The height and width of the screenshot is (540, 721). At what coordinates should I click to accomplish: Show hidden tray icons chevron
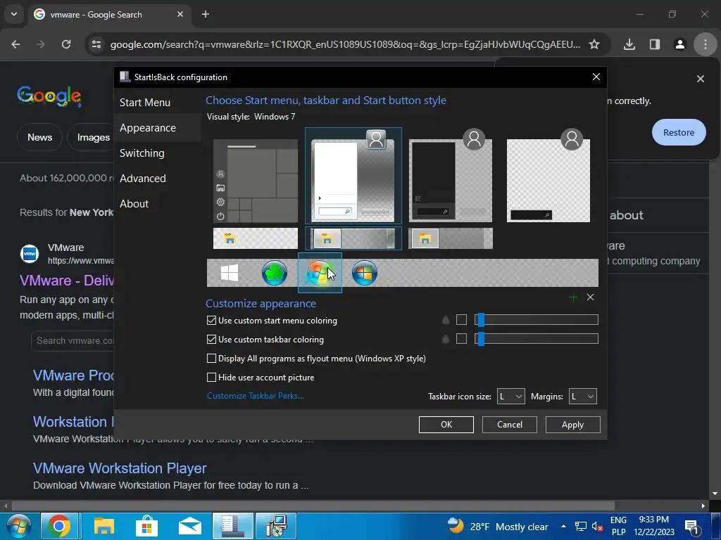(563, 526)
